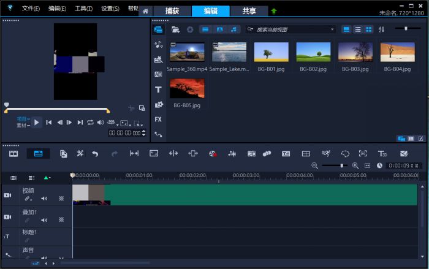Open the preview aspect ratio dropdown
This screenshot has height=269, width=429.
[x=125, y=123]
